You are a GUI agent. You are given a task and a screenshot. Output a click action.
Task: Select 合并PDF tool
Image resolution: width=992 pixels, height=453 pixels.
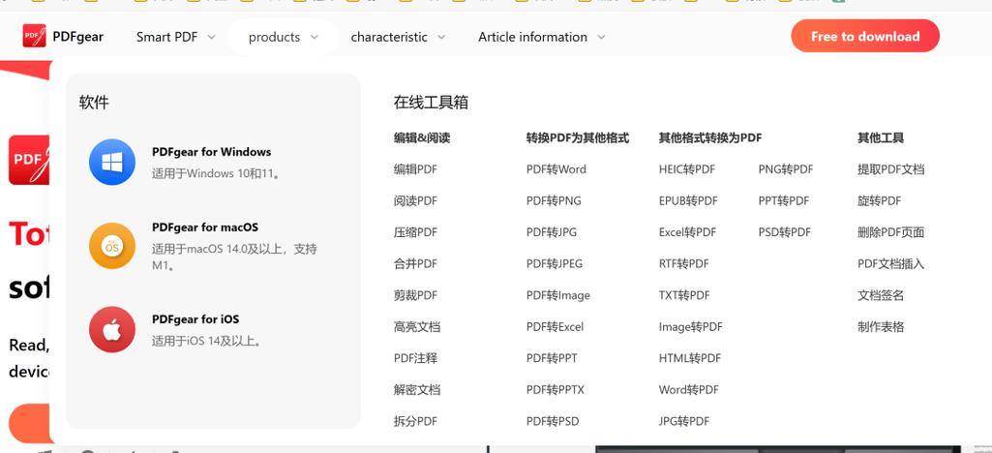pyautogui.click(x=415, y=264)
